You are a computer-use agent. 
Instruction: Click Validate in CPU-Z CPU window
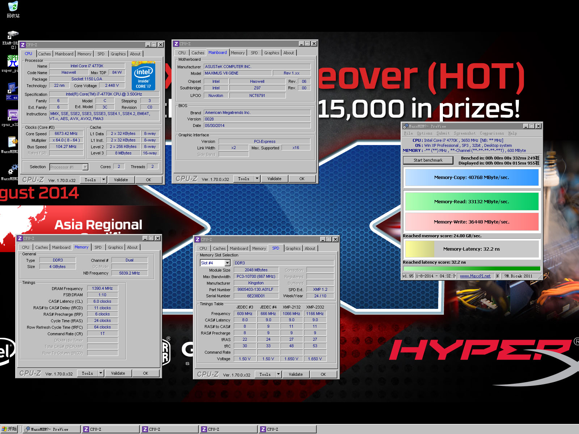click(121, 180)
